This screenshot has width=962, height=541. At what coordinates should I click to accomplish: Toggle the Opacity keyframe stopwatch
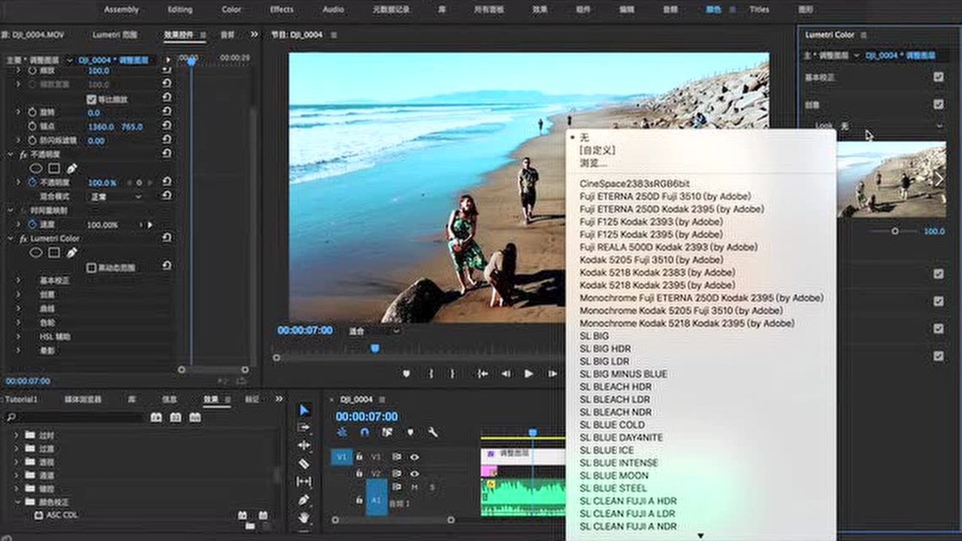pos(32,183)
